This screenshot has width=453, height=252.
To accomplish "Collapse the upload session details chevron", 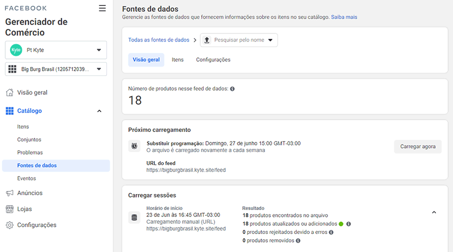I will pyautogui.click(x=434, y=213).
